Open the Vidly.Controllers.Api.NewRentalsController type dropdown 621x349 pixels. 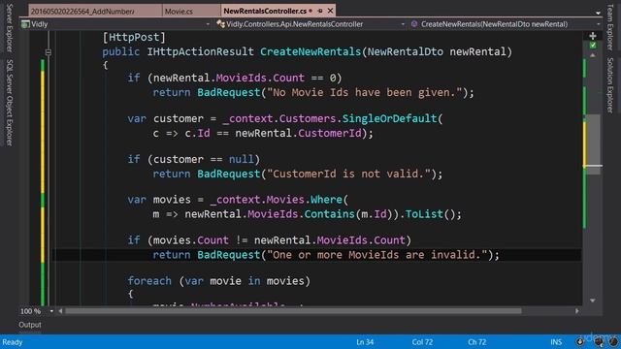point(403,24)
